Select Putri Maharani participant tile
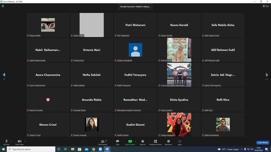271x152 pixels. click(135, 25)
